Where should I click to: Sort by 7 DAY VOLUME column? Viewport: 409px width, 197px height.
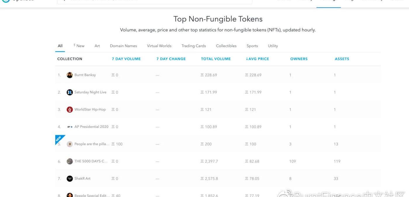[126, 59]
